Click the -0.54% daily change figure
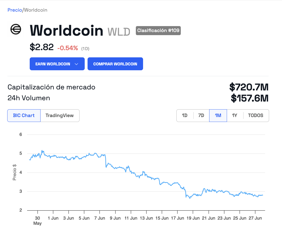Screen dimensions: 282x232 click(68, 48)
